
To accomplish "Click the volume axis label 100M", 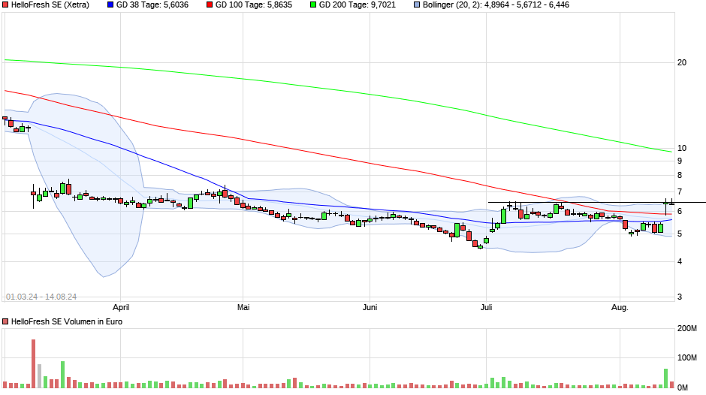I will (x=686, y=357).
